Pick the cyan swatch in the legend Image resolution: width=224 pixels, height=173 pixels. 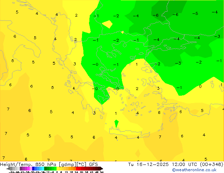pyautogui.click(x=43, y=168)
